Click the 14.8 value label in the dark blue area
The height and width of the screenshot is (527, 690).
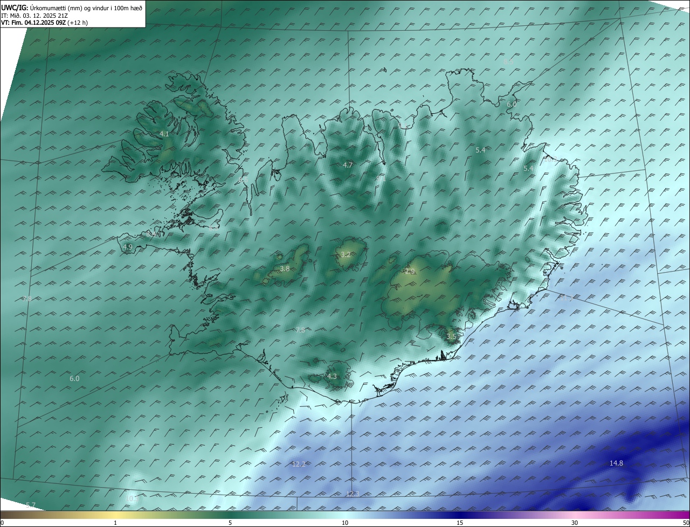[616, 463]
